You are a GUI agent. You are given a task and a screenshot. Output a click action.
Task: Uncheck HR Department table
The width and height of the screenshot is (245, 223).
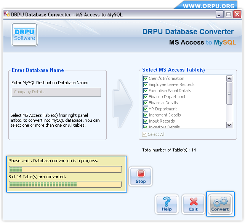(146, 109)
